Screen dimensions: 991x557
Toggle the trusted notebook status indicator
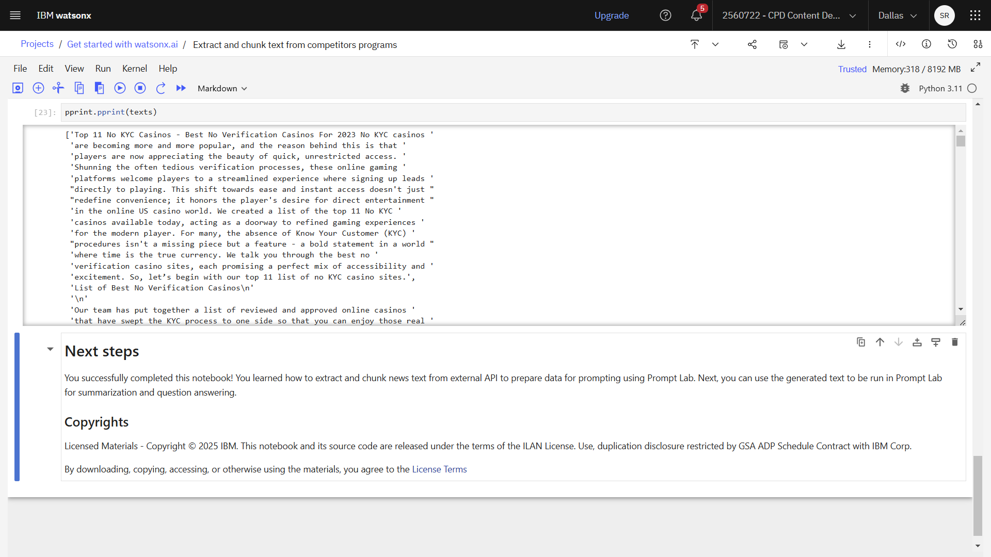pyautogui.click(x=852, y=69)
